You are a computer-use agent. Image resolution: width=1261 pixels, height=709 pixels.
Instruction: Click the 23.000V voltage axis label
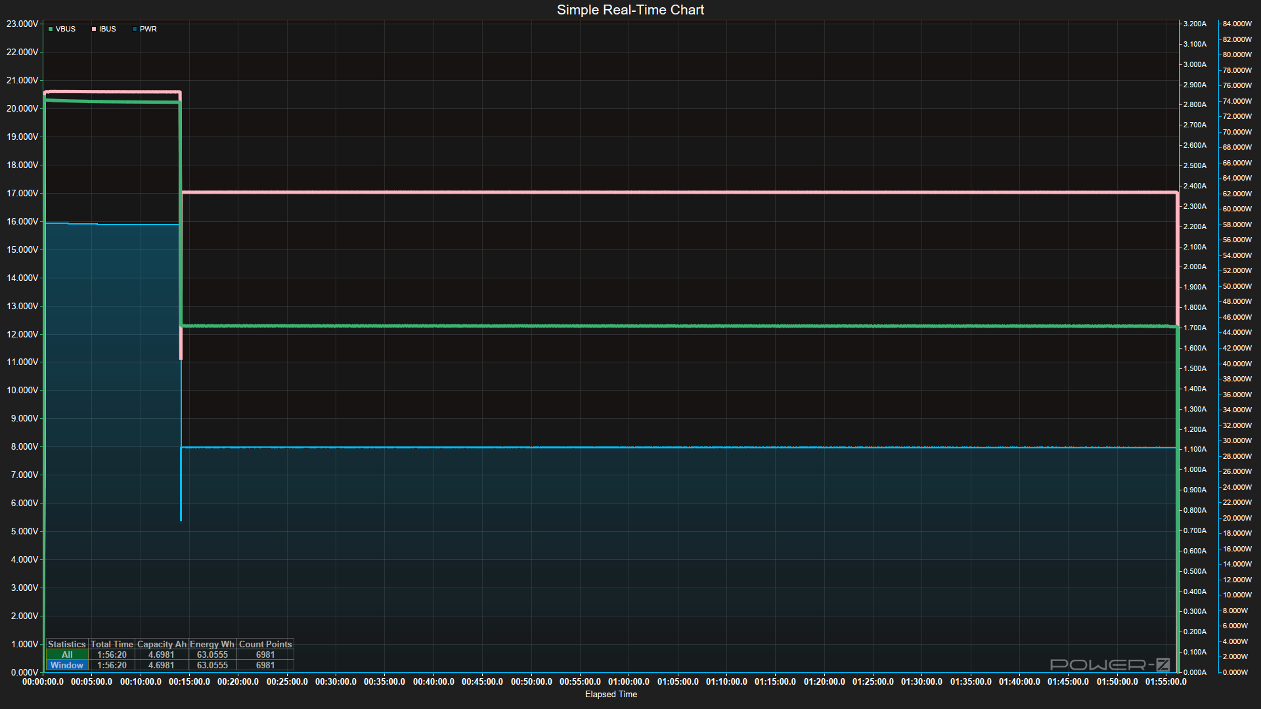pos(22,24)
